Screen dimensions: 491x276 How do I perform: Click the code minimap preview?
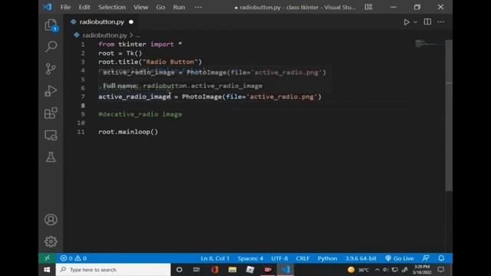pyautogui.click(x=430, y=44)
